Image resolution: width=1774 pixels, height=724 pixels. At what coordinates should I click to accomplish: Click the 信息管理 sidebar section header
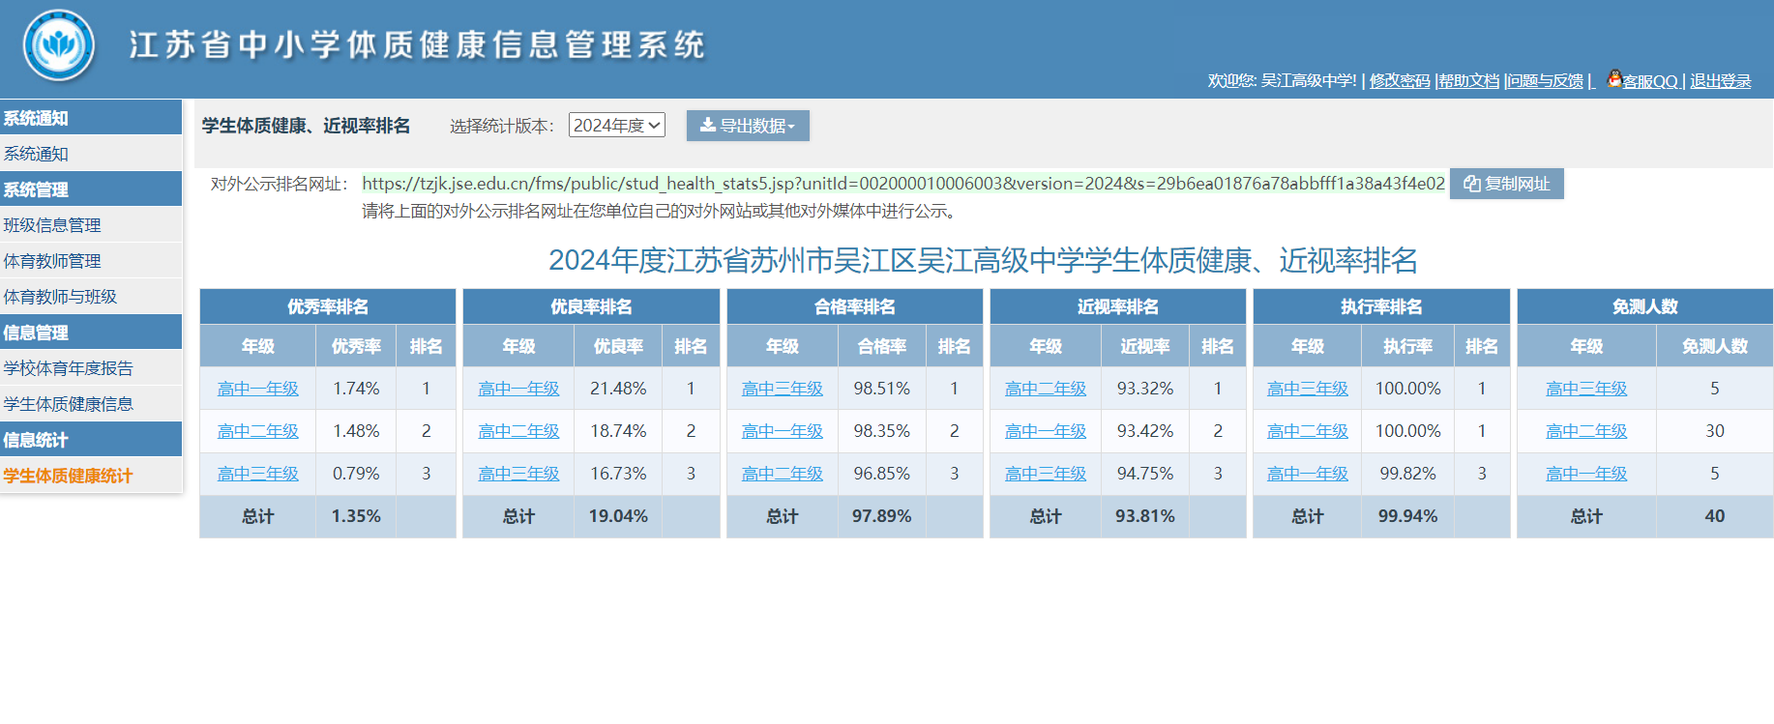[91, 333]
